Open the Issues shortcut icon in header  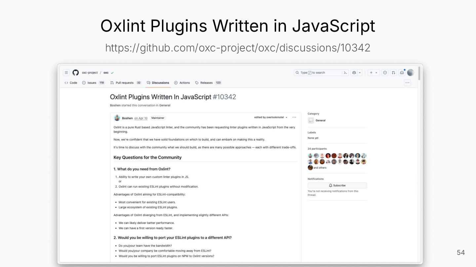click(x=385, y=73)
